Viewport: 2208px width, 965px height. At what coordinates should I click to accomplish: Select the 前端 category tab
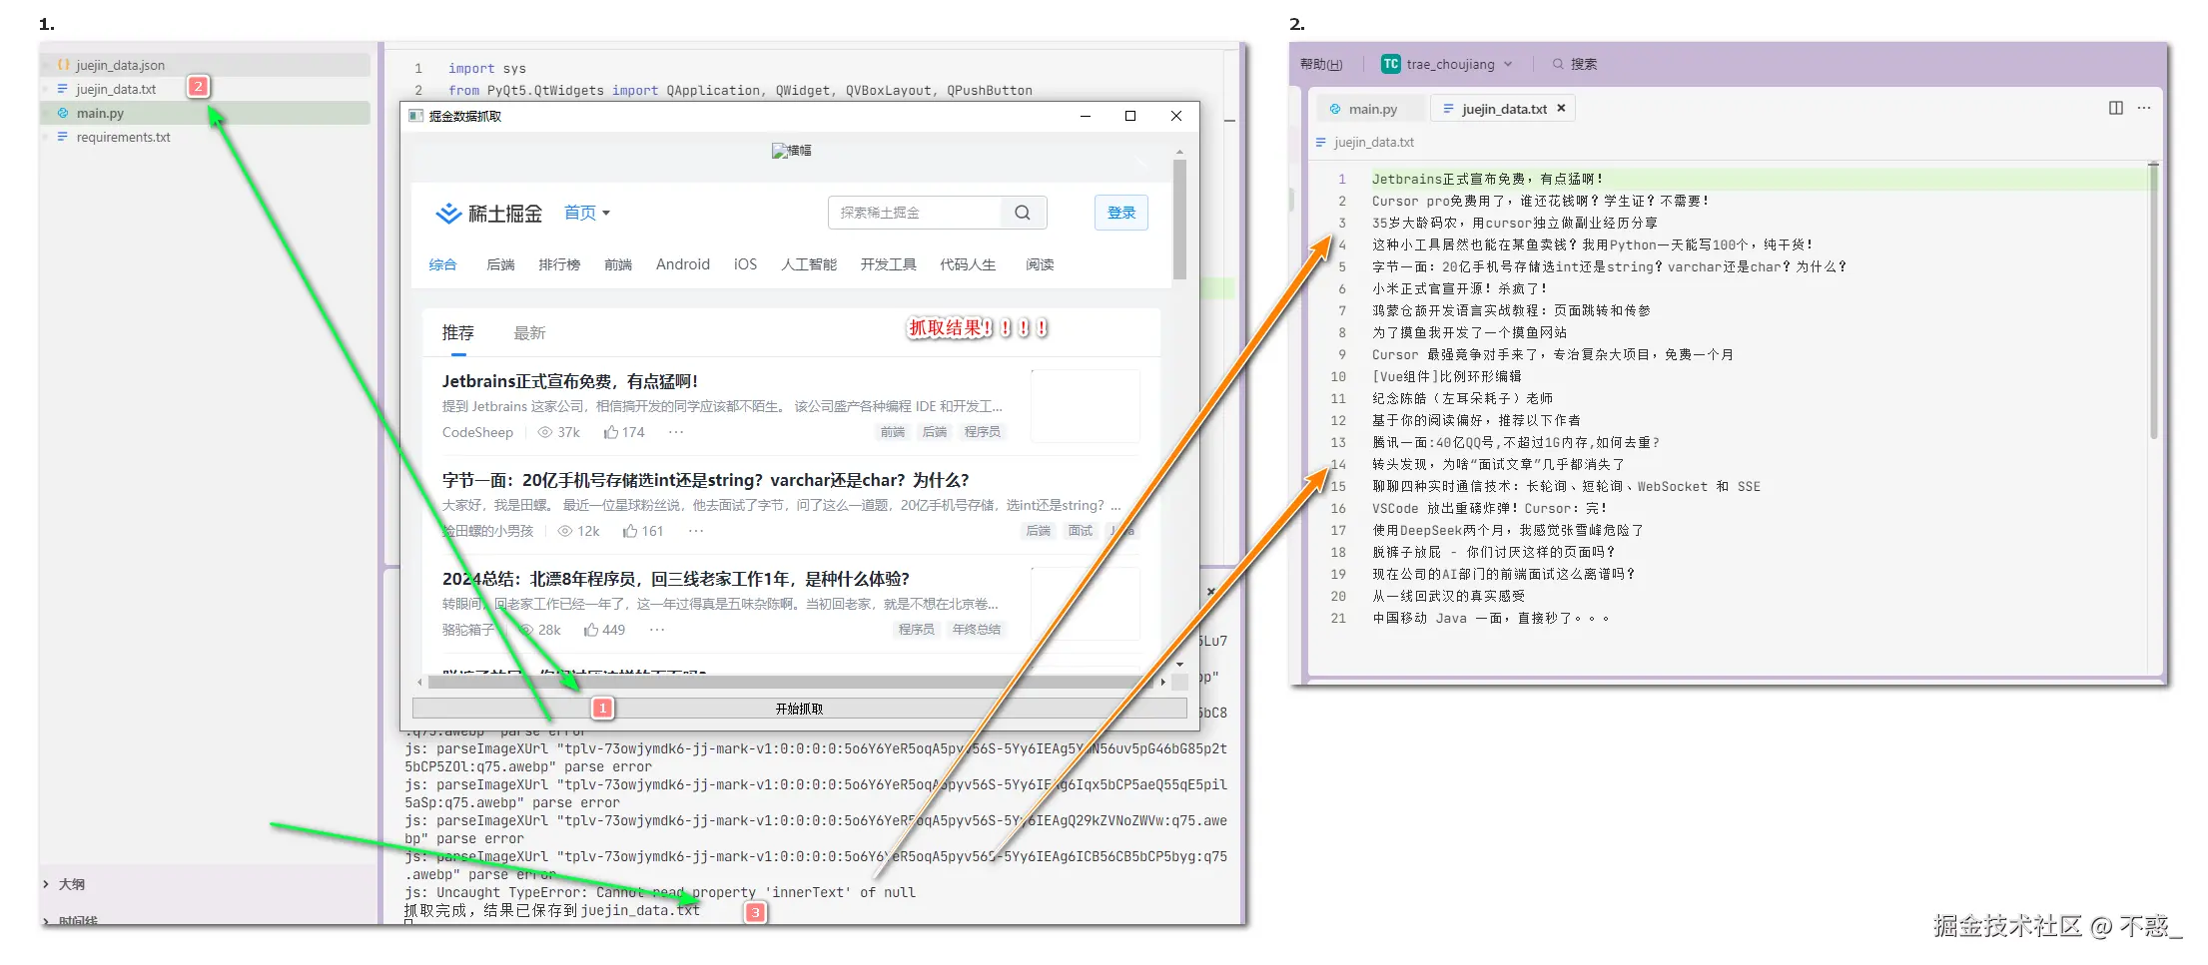pyautogui.click(x=618, y=264)
